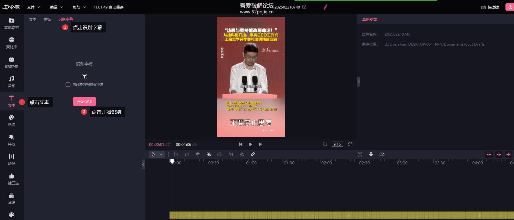This screenshot has width=514, height=220.
Task: Open the 编辑 menu dropdown
Action: tap(56, 7)
